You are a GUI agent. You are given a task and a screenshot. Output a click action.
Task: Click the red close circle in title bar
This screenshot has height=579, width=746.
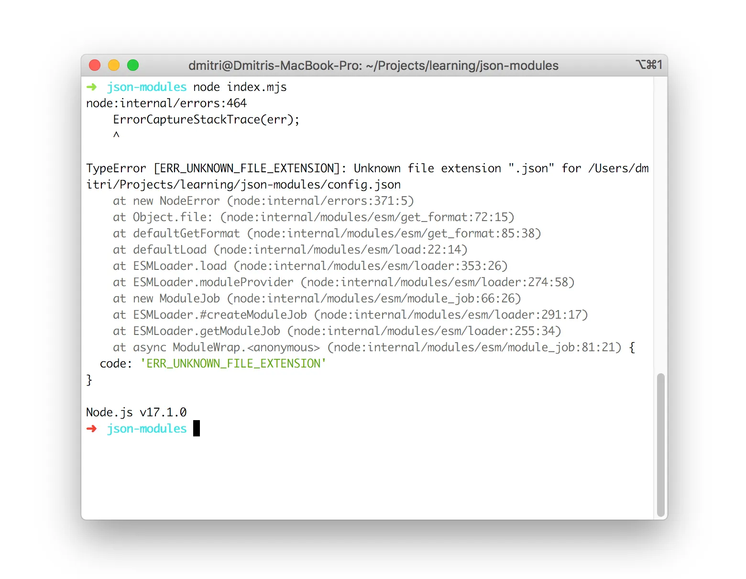pos(95,65)
